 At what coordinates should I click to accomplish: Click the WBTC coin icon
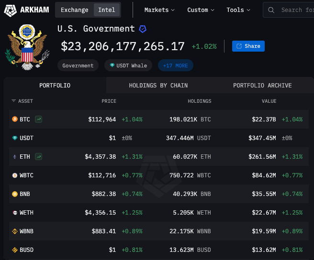click(15, 175)
